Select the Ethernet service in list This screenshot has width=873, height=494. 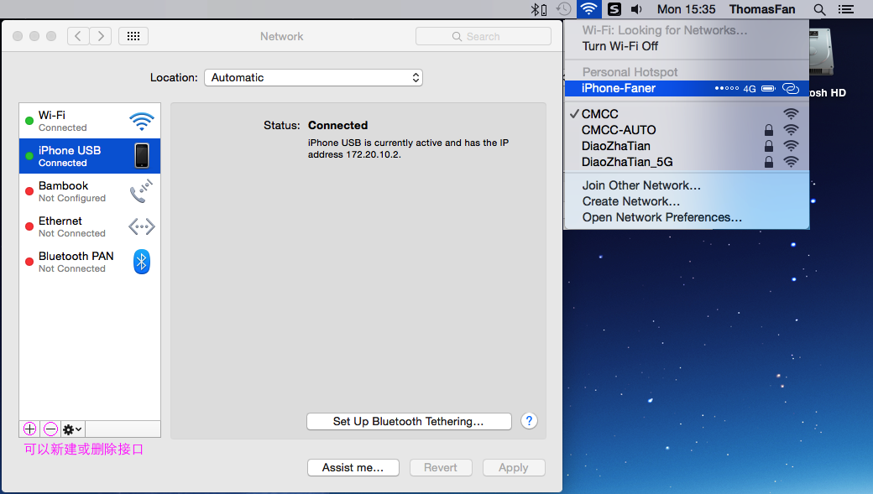pyautogui.click(x=90, y=226)
